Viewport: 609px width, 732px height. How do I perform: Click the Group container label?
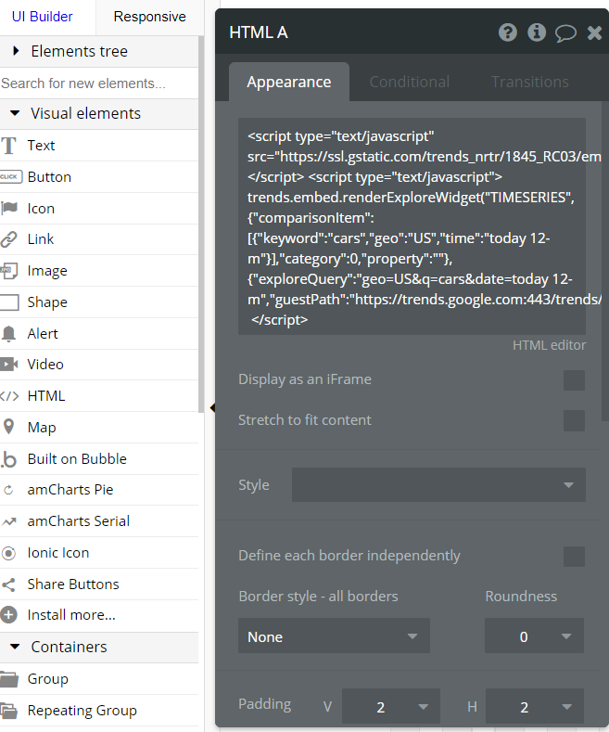47,679
